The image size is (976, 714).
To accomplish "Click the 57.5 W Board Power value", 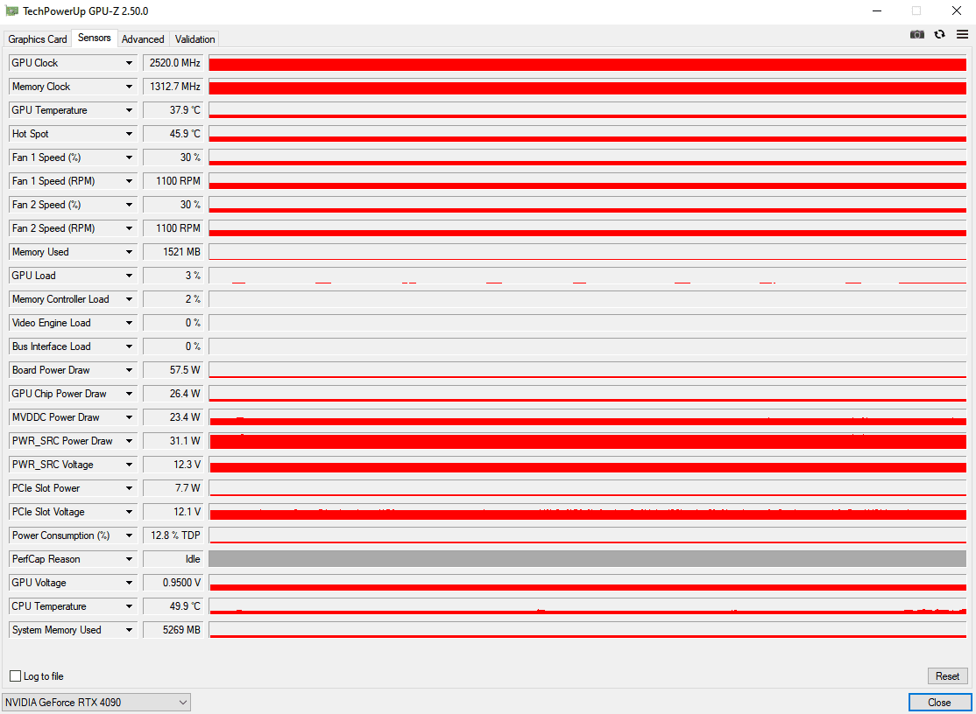I will point(173,370).
